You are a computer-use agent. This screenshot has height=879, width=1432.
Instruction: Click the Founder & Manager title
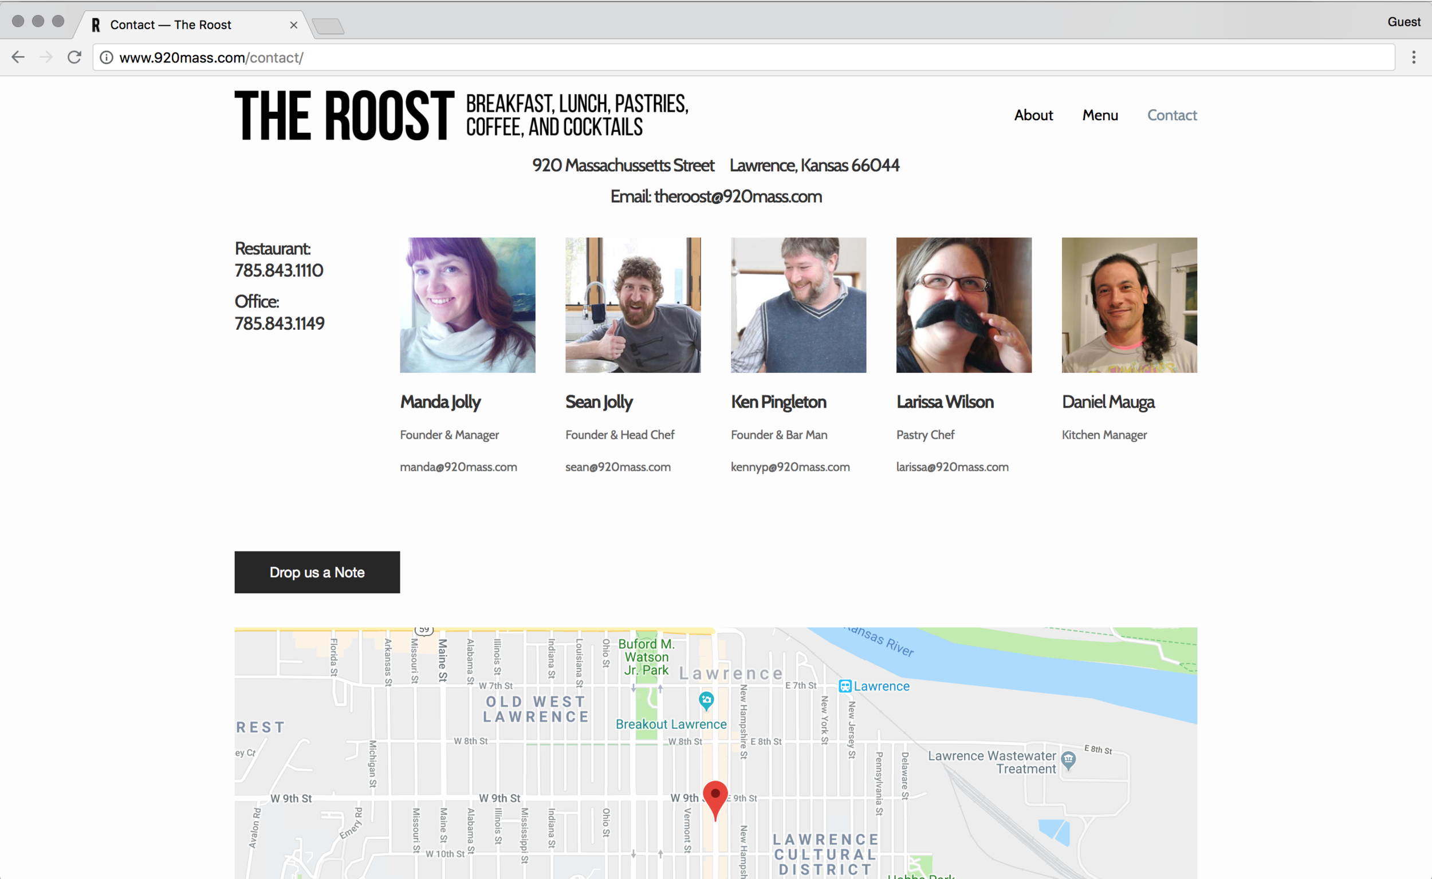click(449, 435)
